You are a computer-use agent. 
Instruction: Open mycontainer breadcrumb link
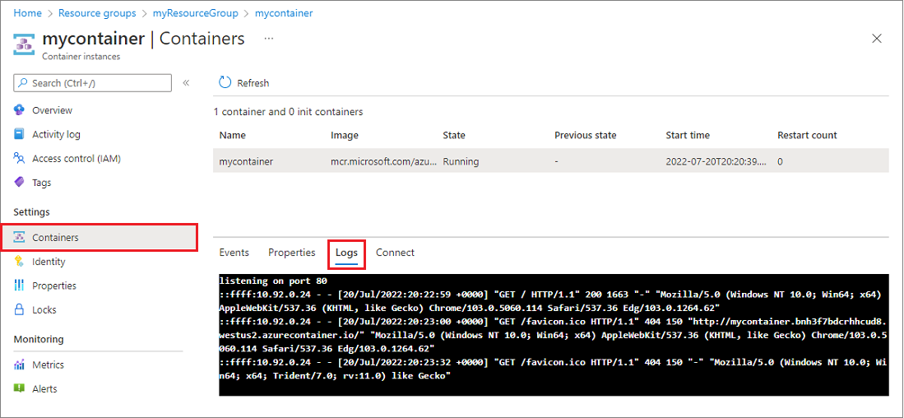[x=284, y=12]
